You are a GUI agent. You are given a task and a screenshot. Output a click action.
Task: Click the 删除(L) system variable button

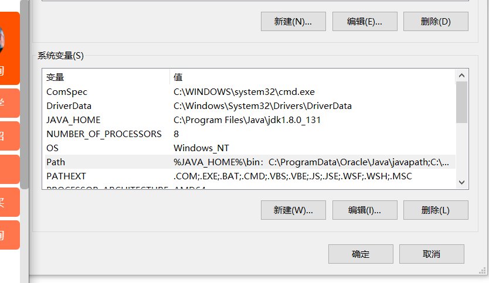pyautogui.click(x=436, y=210)
